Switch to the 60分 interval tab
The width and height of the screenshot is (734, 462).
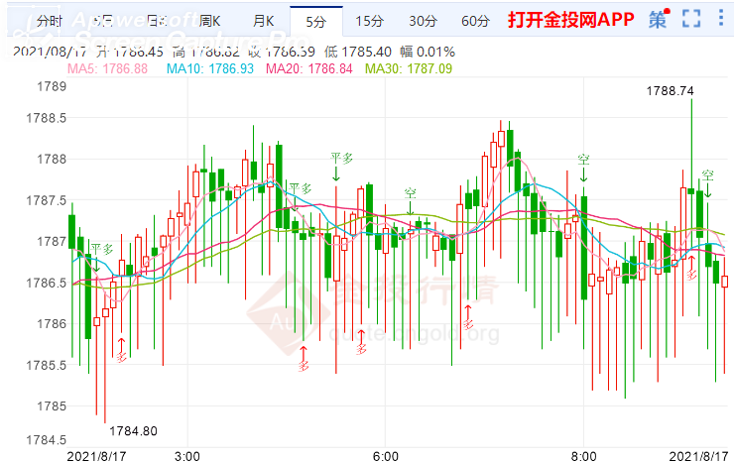475,21
